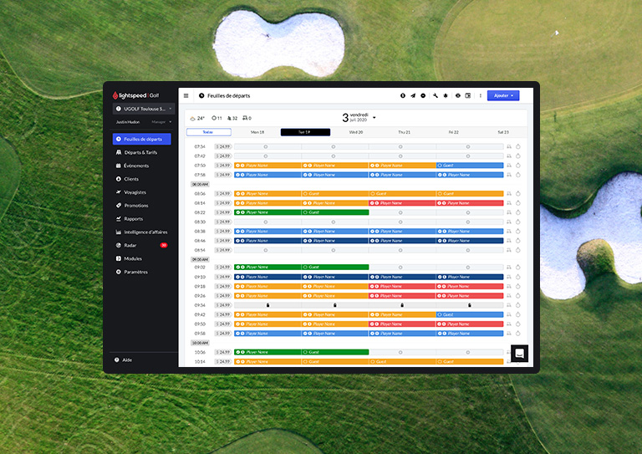
Task: Select the empty circle slot at 08:54
Action: (266, 250)
